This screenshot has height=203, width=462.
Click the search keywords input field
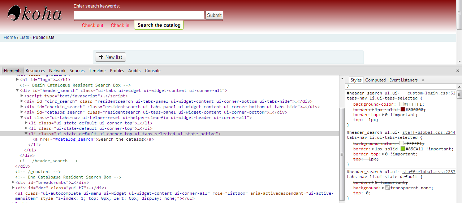click(139, 15)
